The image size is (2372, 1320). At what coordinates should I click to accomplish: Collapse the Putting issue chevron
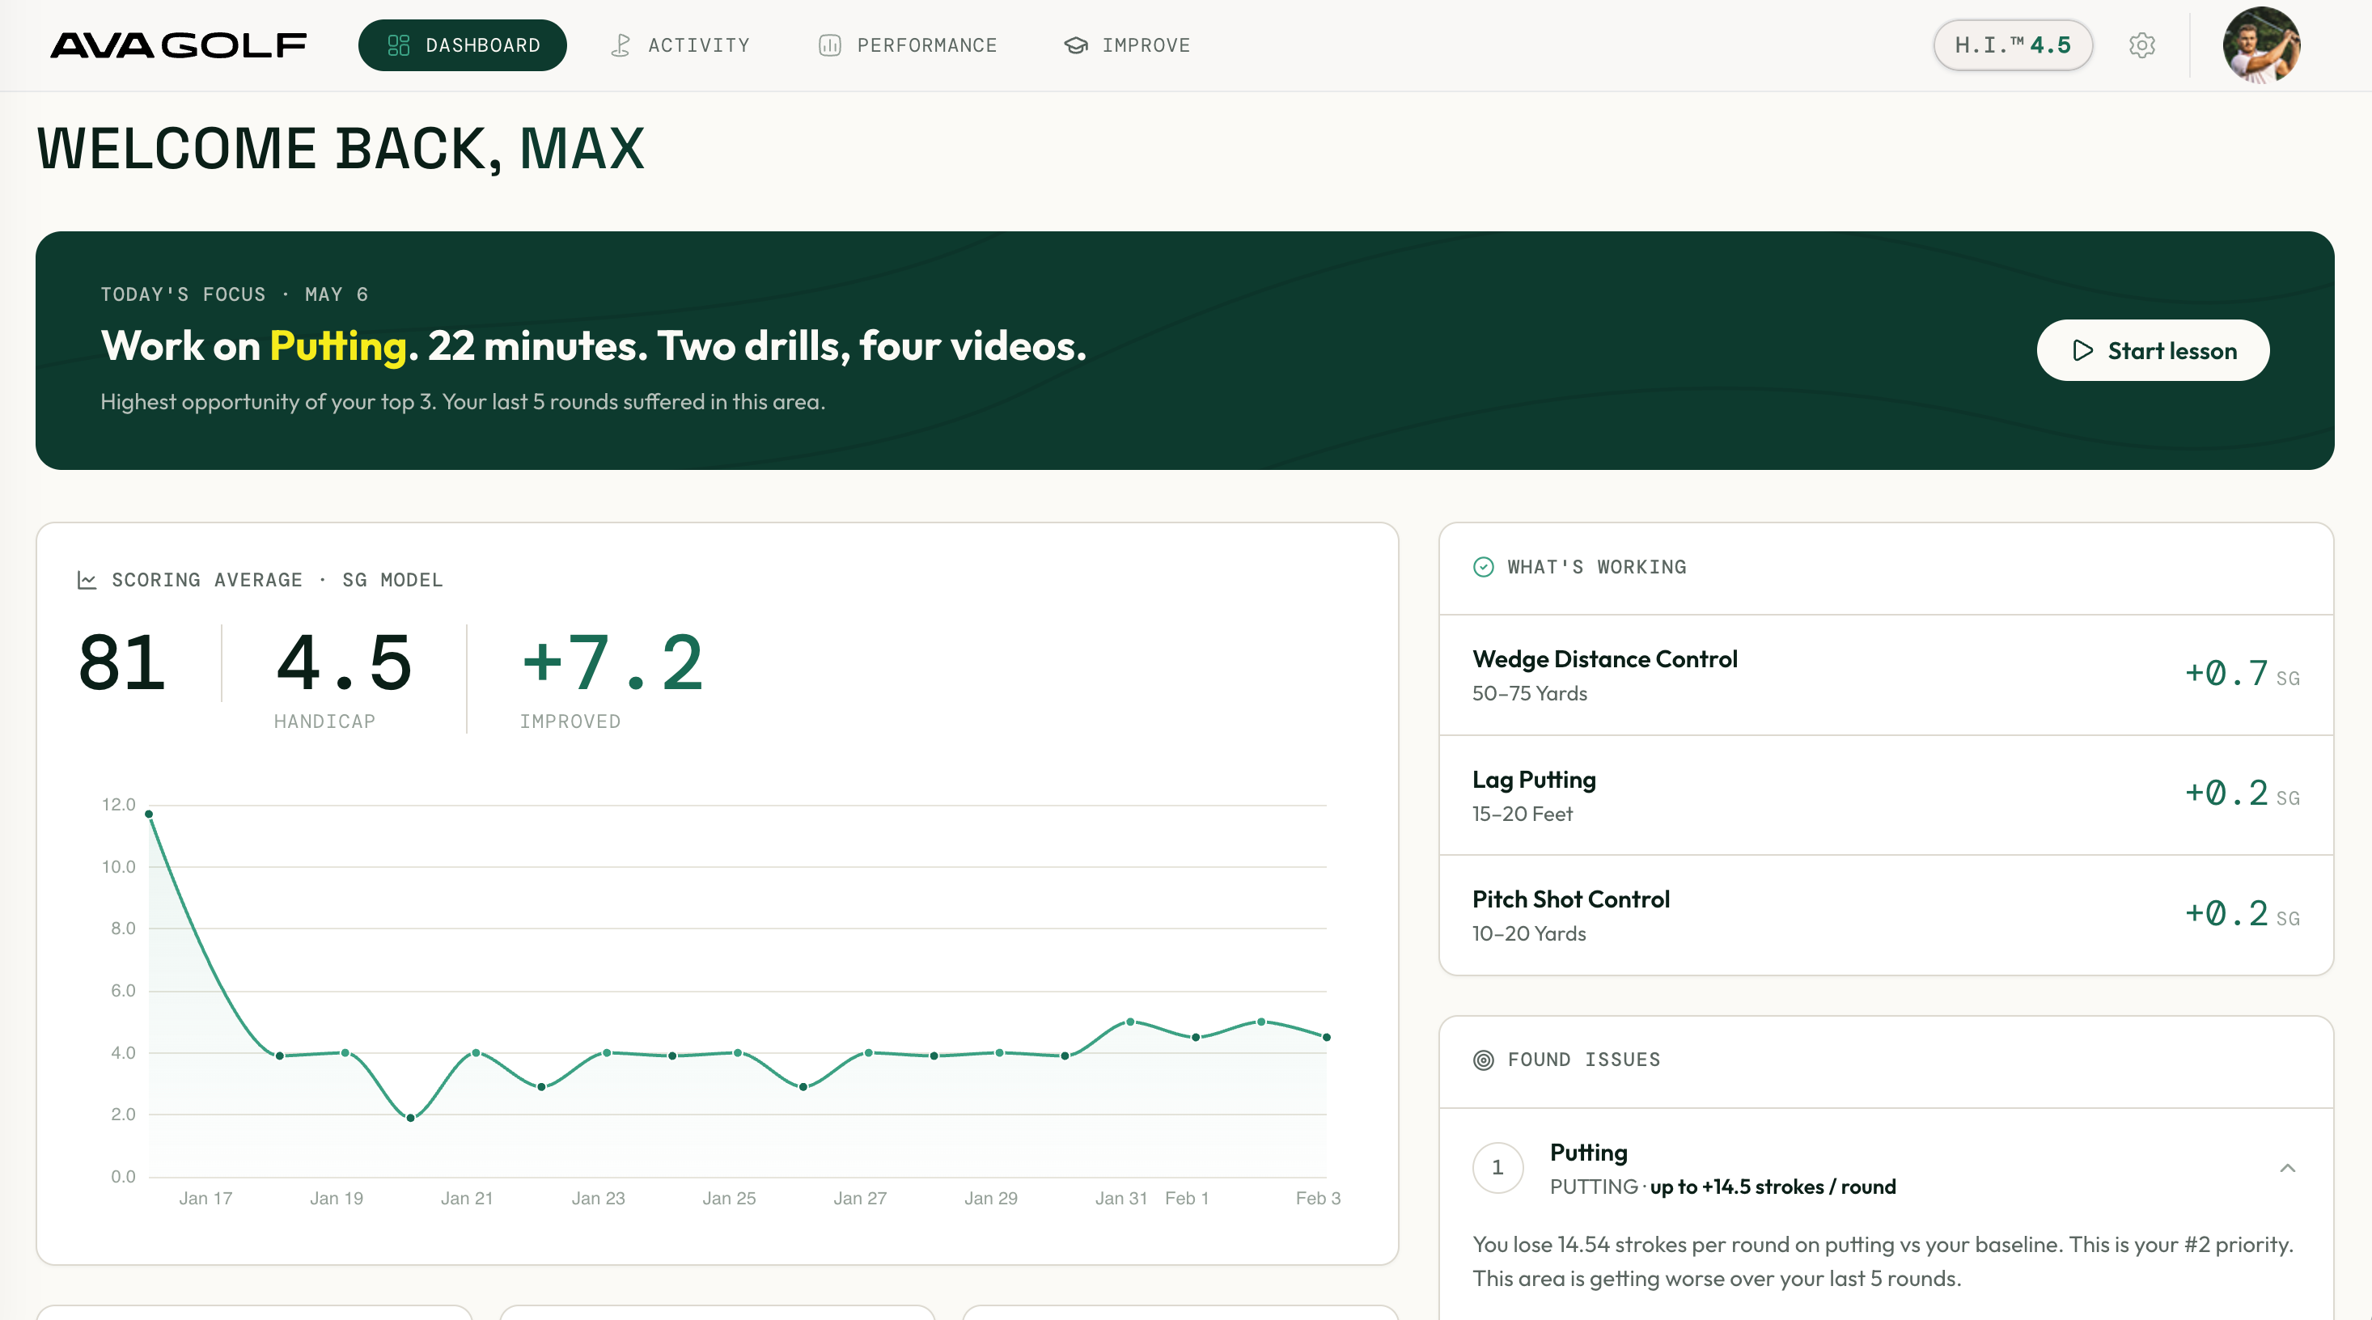(2288, 1168)
